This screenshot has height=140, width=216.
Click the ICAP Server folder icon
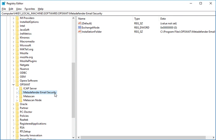20,89
